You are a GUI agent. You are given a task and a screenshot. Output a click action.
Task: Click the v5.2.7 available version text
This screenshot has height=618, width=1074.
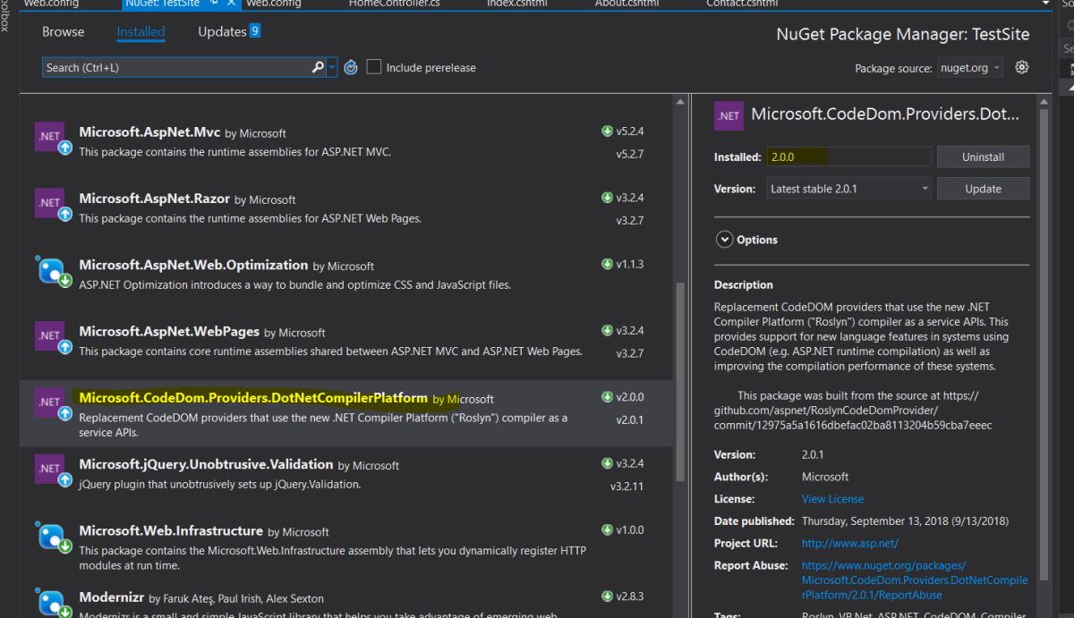[629, 154]
